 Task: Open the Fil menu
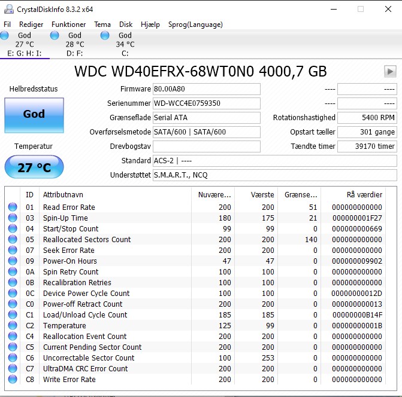7,25
